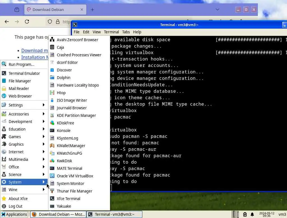Launch KDE Partition Manager
The height and width of the screenshot is (218, 287).
(x=79, y=115)
